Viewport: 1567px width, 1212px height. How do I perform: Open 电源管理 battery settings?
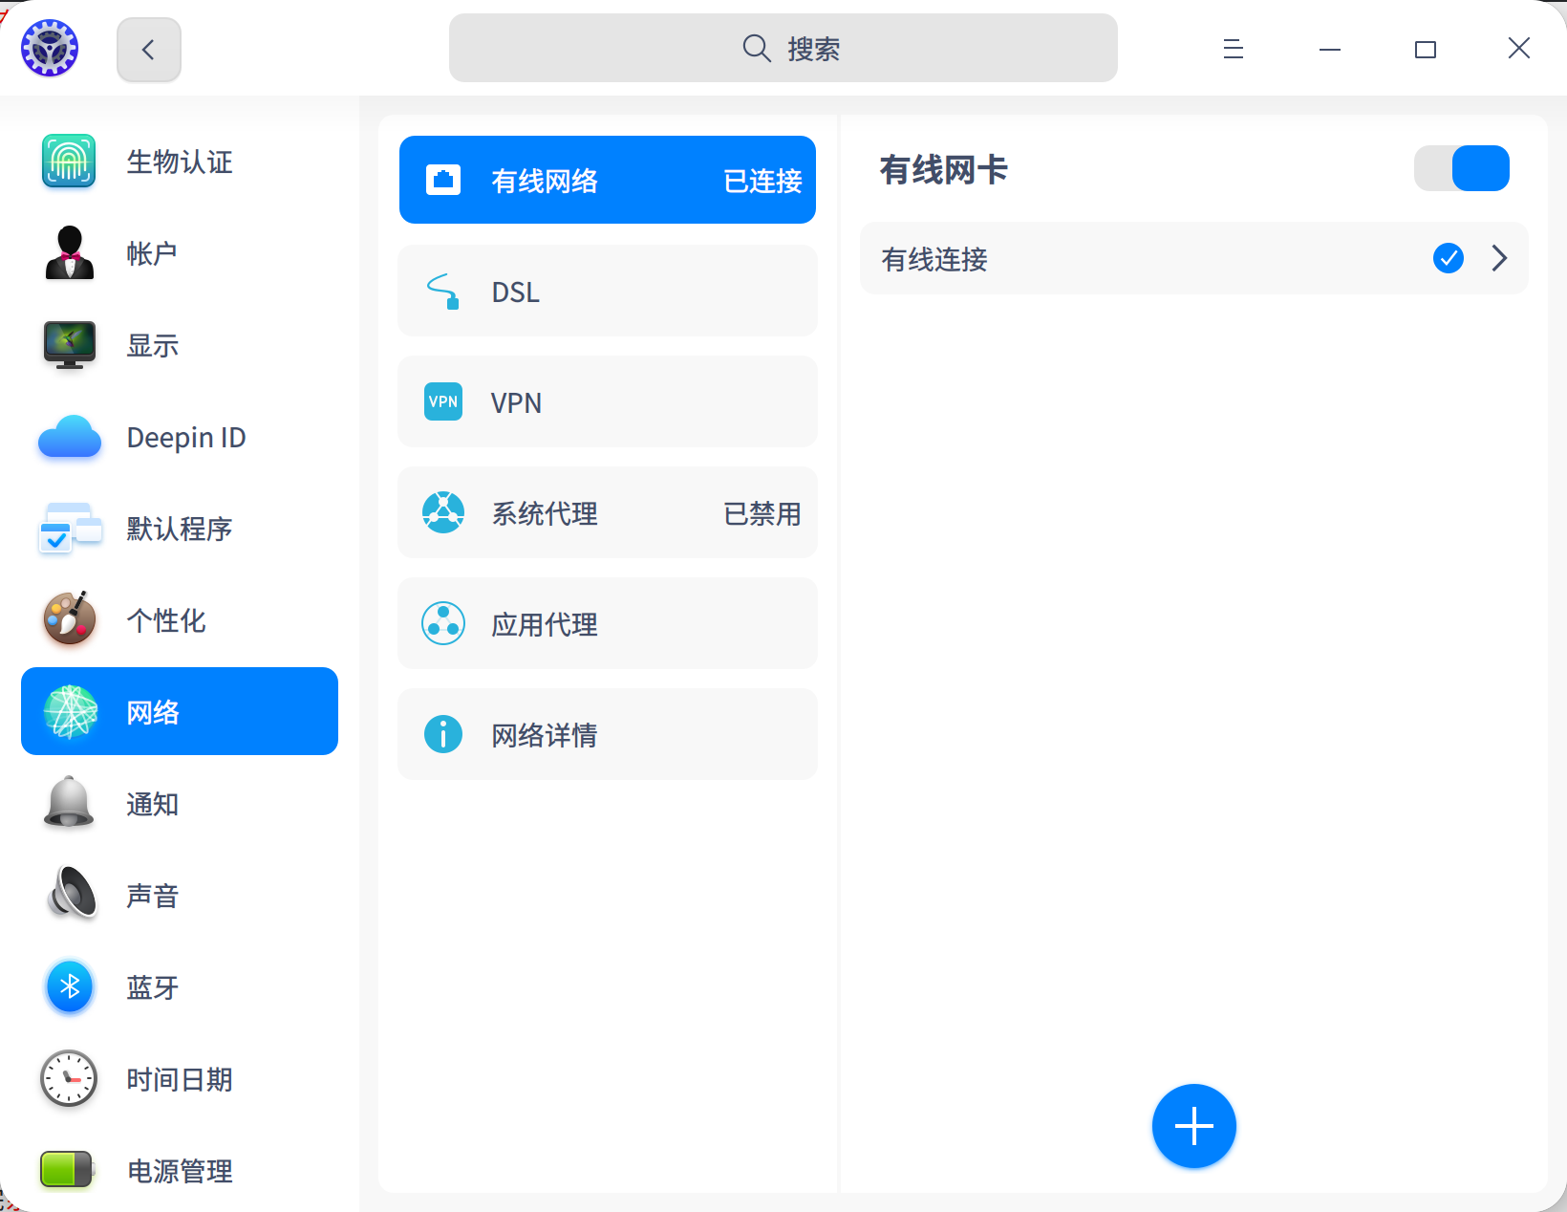[68, 1171]
